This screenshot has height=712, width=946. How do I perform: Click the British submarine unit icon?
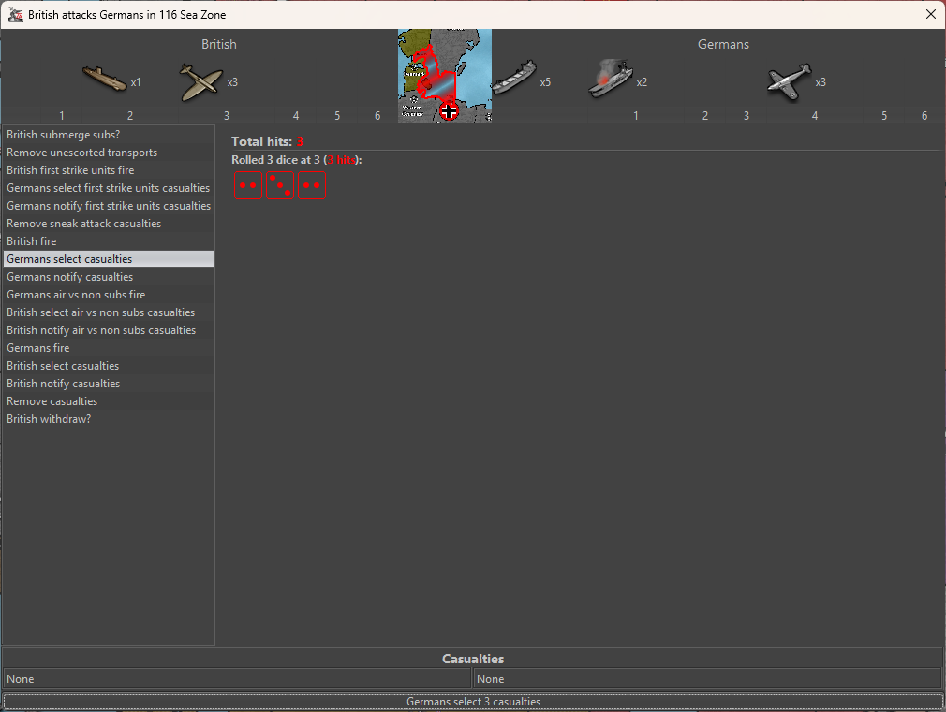[104, 80]
